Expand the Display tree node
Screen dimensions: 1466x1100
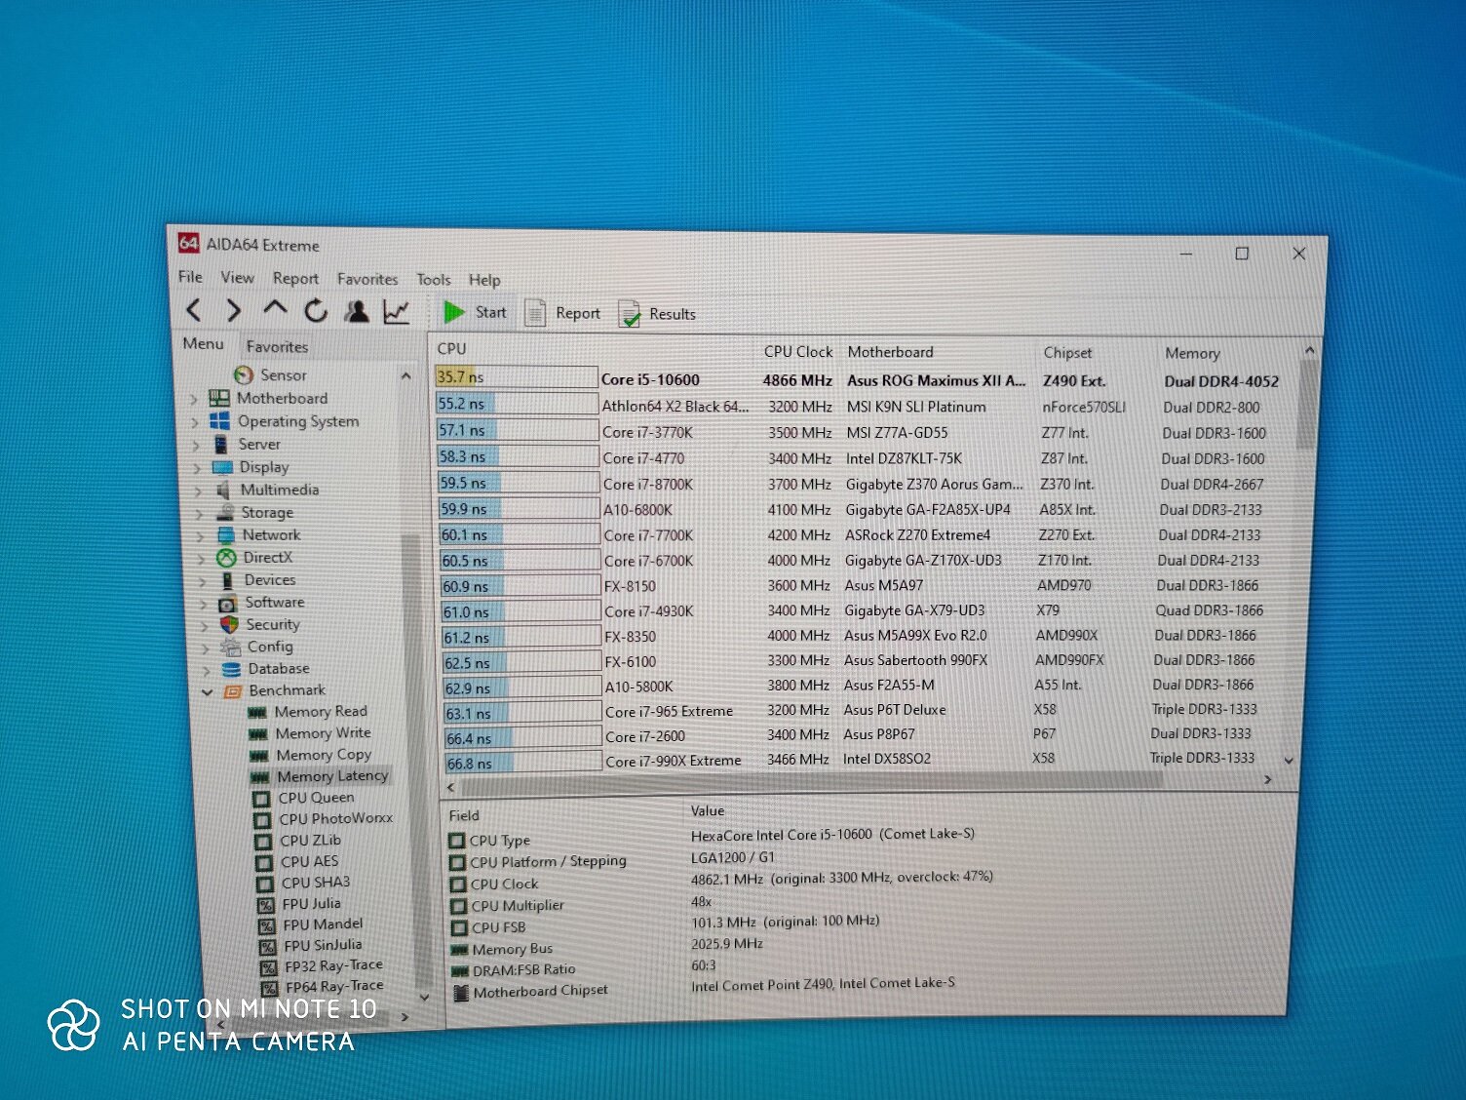point(197,468)
